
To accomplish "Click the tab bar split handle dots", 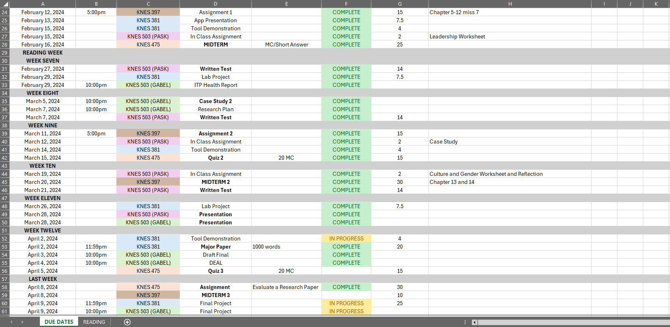I will coord(465,322).
